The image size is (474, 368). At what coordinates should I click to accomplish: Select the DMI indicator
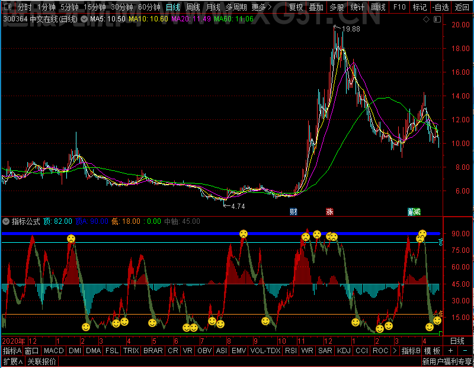[75, 351]
